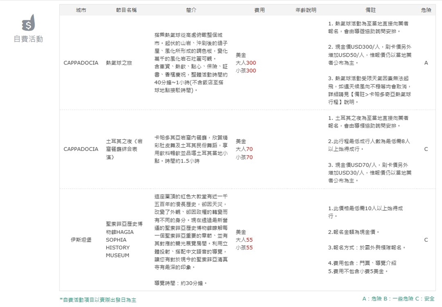Select the 年齡說明 column header
This screenshot has width=442, height=307.
pos(306,10)
